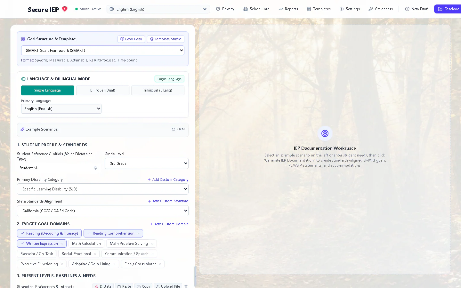Screen dimensions: 461x288
Task: Open the State Standards Alignment dropdown
Action: point(103,211)
